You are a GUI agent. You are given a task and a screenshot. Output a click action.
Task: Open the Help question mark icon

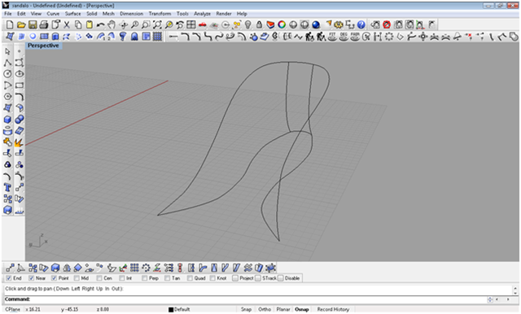(x=361, y=25)
